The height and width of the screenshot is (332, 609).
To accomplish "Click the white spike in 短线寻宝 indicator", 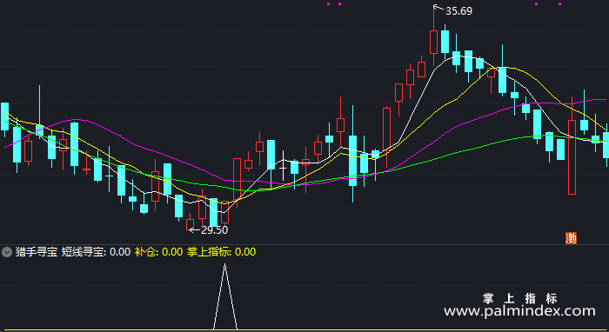I will [224, 296].
